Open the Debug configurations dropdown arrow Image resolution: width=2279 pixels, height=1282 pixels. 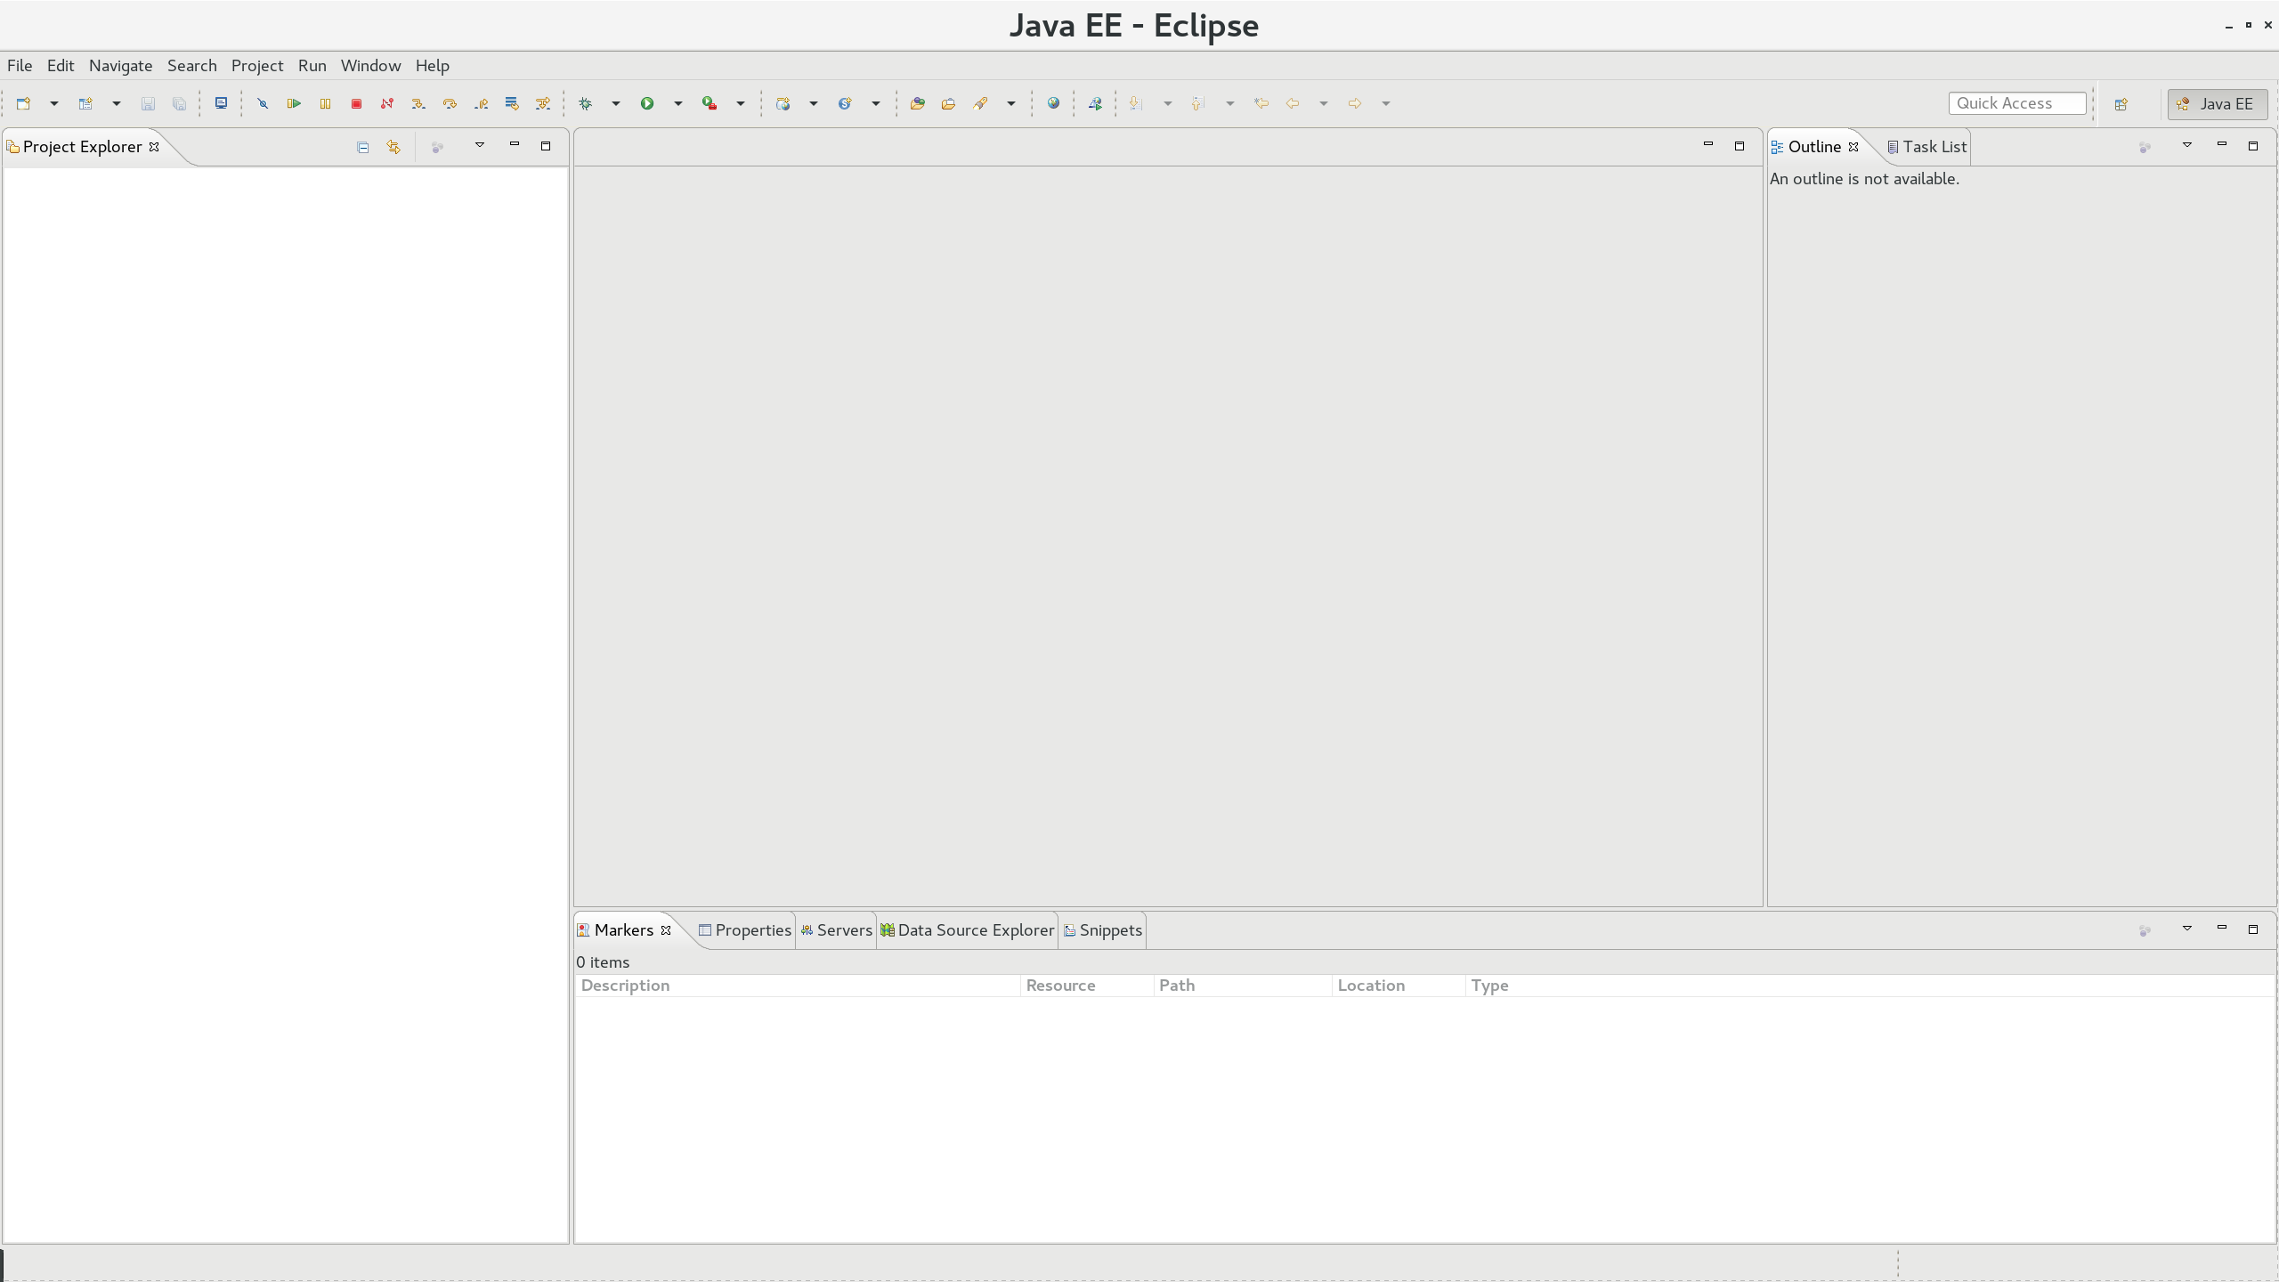pos(615,103)
